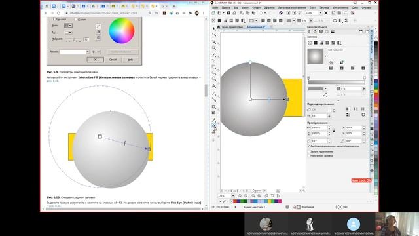Viewport: 419px width, 236px height.
Task: Open the From color dropdown in dialog
Action: click(68, 26)
